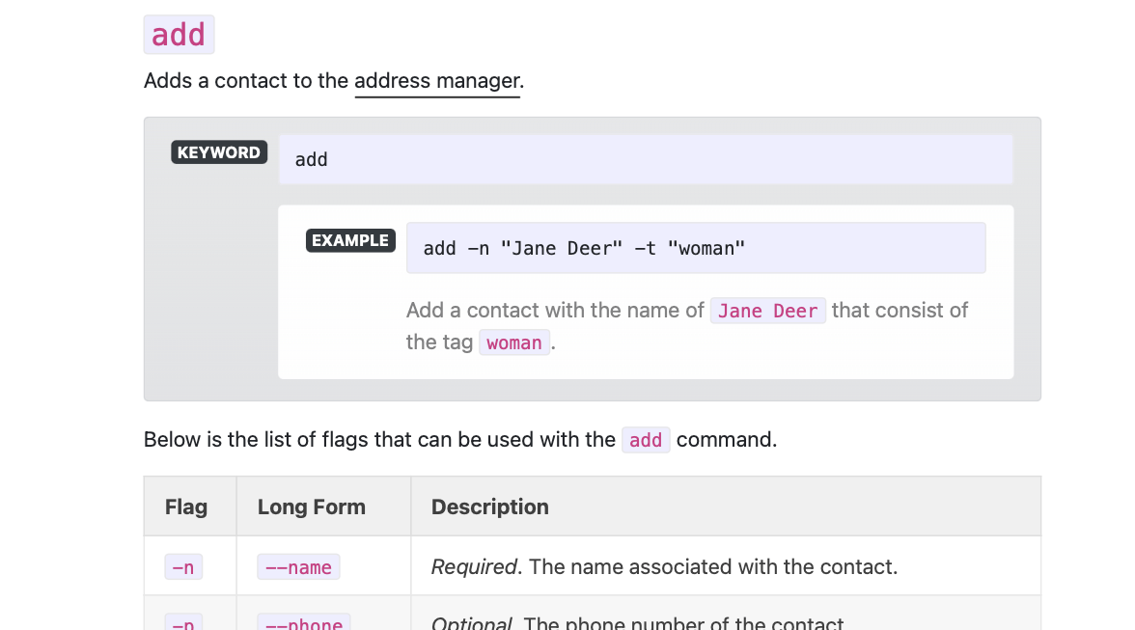The width and height of the screenshot is (1135, 630).
Task: Click 'Add a contact with the name of'
Action: 554,311
